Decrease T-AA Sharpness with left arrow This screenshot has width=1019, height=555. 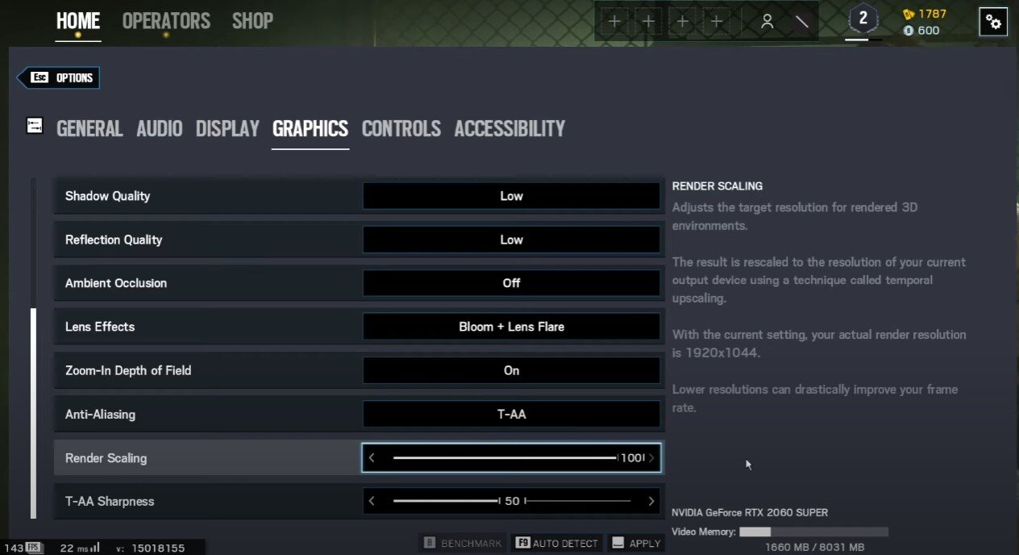372,501
